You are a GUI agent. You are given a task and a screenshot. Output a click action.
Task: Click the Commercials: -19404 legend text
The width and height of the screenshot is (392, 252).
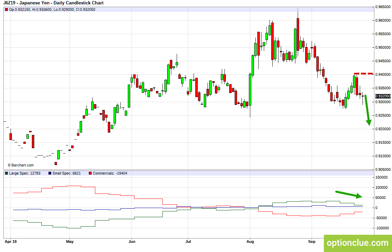click(x=110, y=173)
